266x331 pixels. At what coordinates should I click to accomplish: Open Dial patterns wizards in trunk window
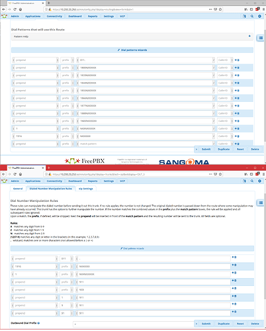tap(132, 248)
